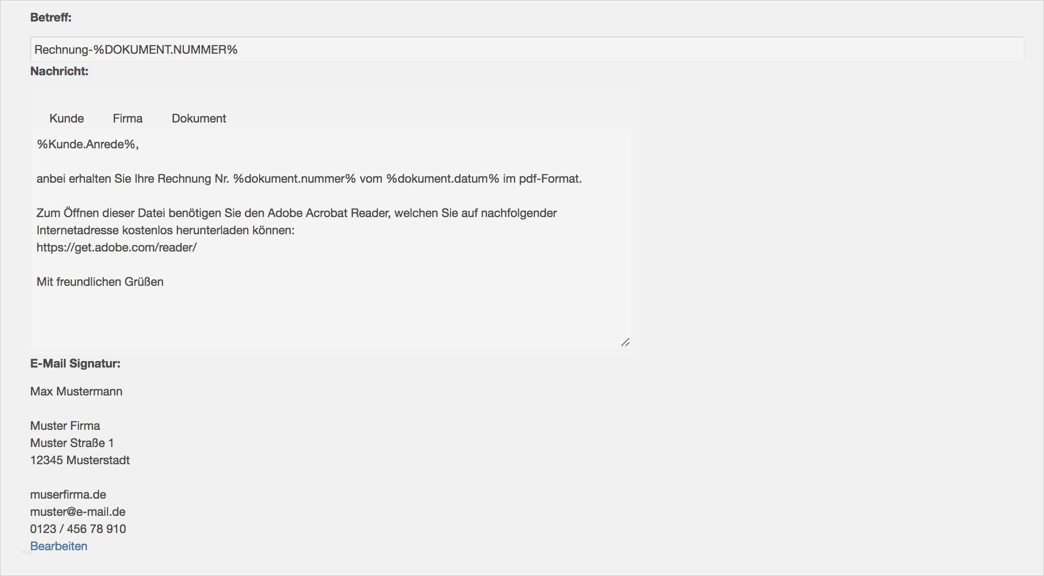
Task: Click the textarea resize handle
Action: (x=625, y=342)
